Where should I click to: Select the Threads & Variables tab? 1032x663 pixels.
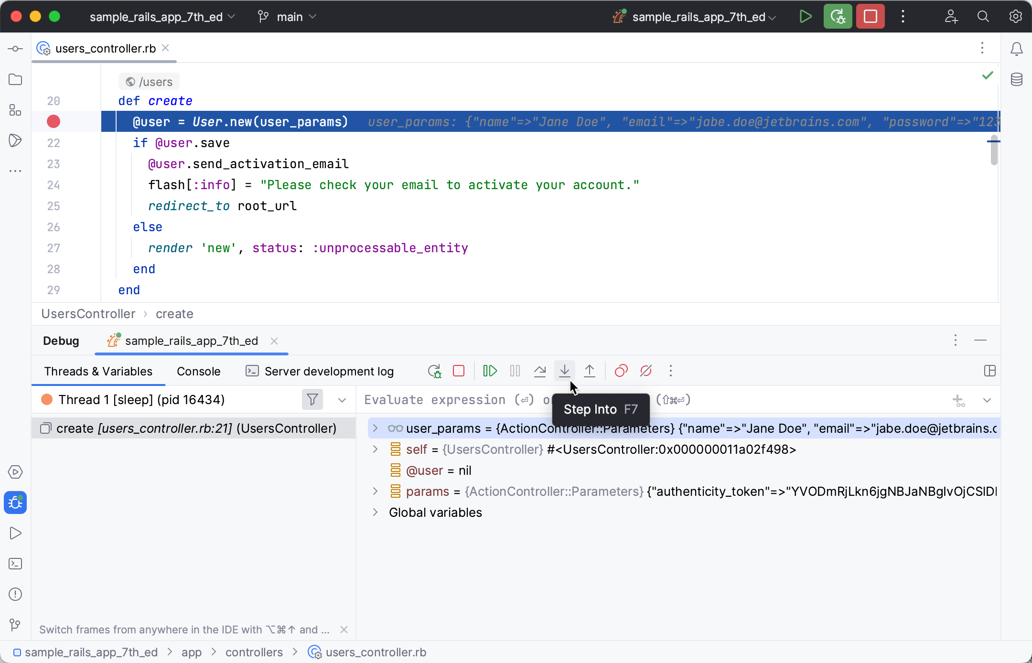coord(98,371)
